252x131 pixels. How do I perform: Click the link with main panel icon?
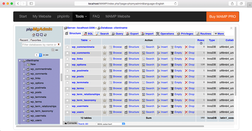click(x=57, y=50)
